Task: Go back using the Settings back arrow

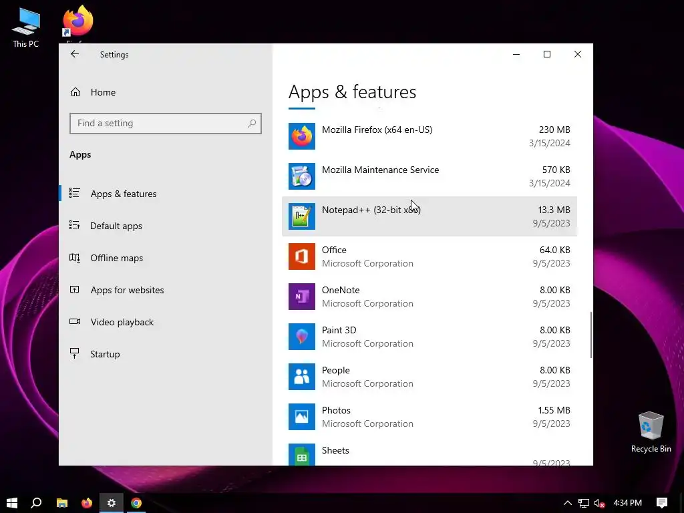Action: 75,54
